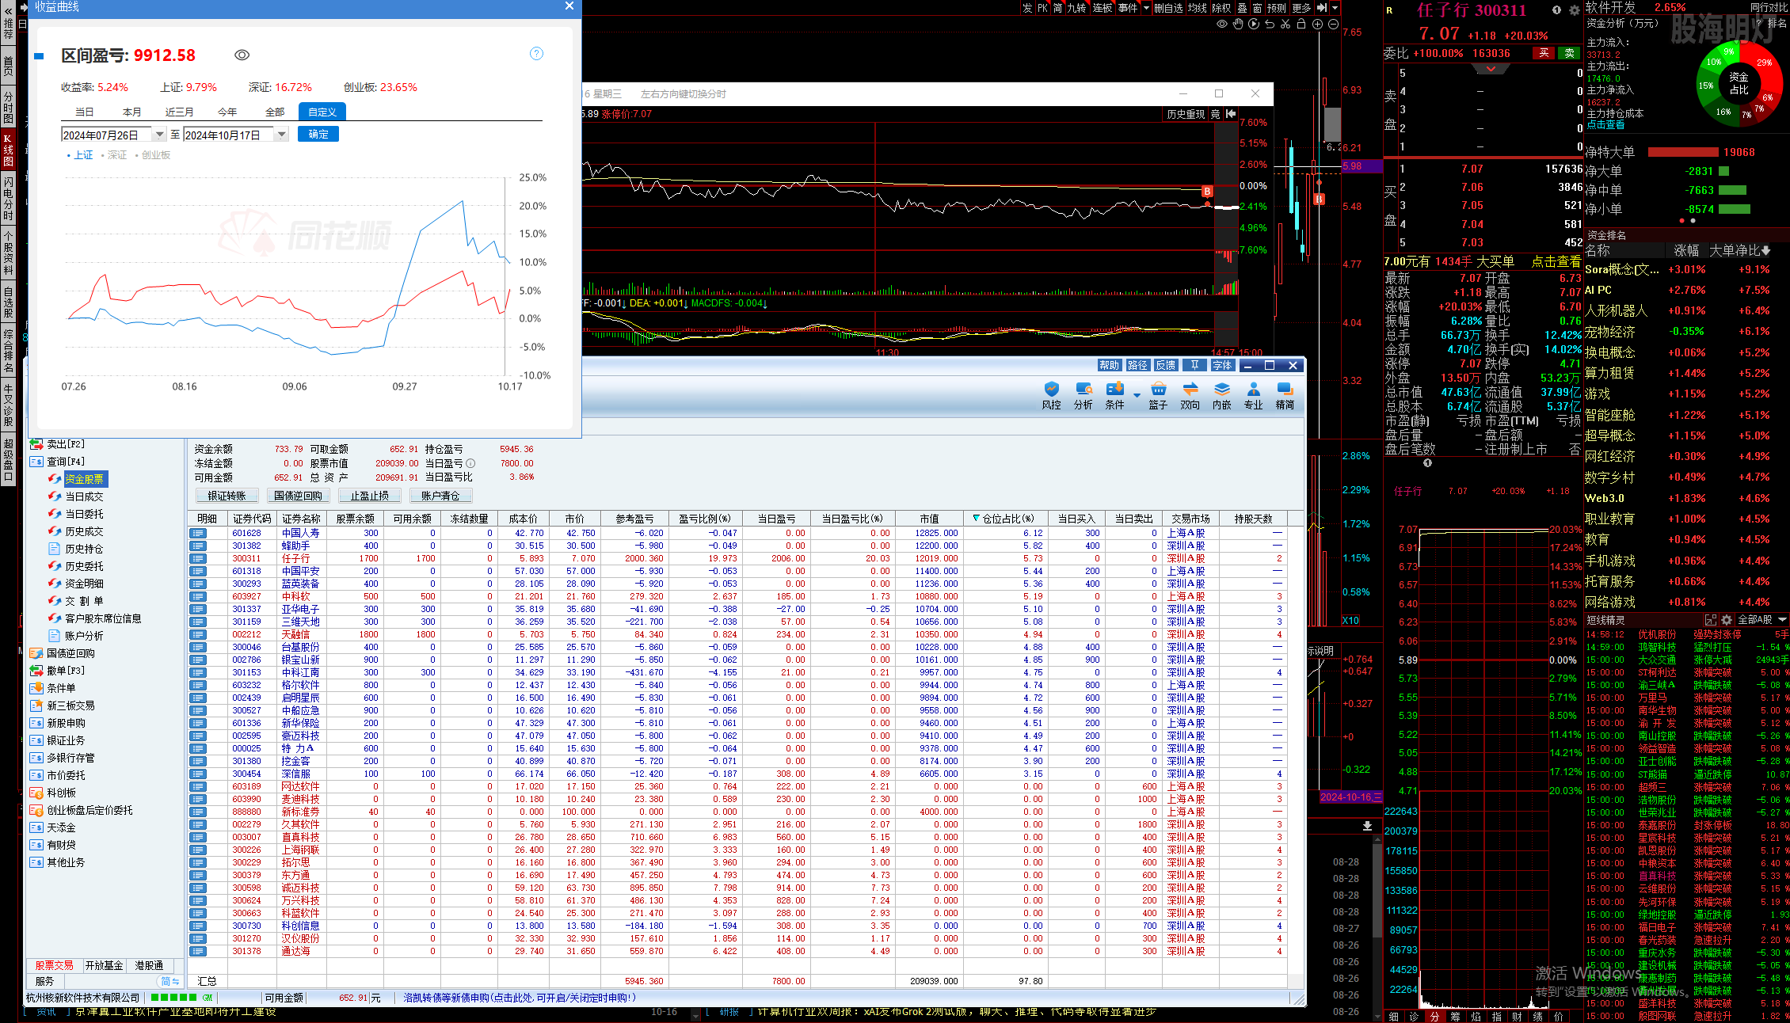Select the 自定义 custom period tab
The height and width of the screenshot is (1023, 1790).
point(322,112)
